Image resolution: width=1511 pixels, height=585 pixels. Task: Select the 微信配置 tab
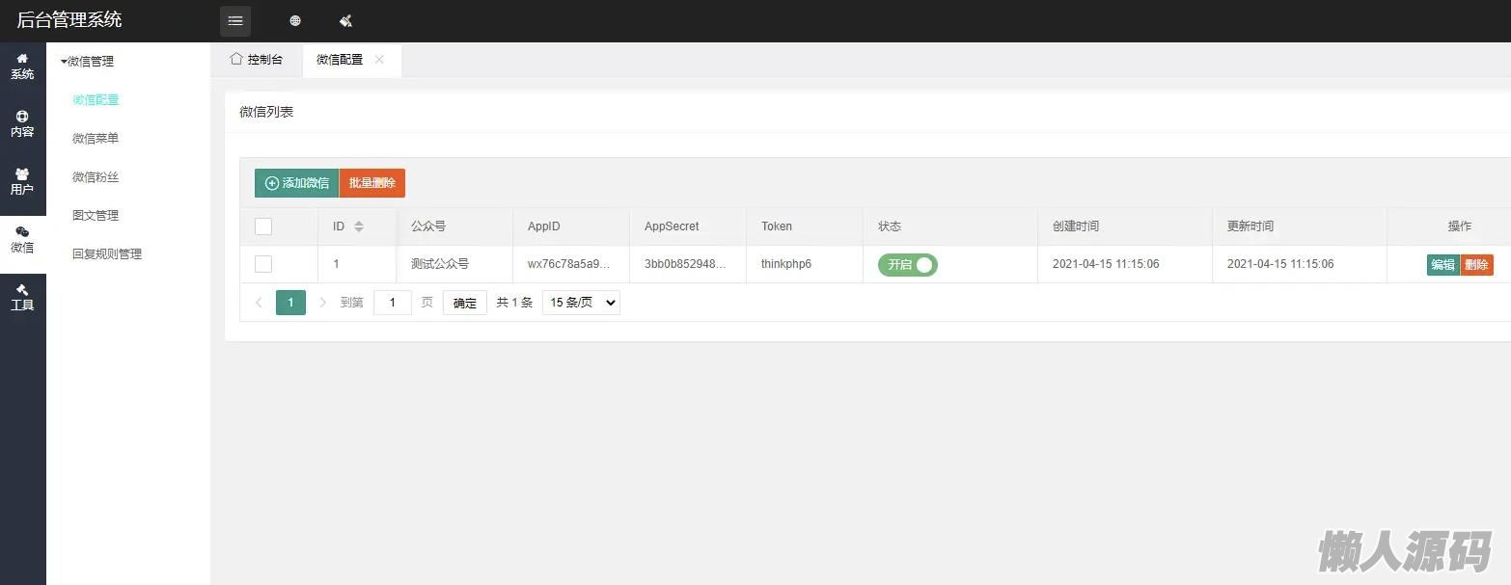340,60
